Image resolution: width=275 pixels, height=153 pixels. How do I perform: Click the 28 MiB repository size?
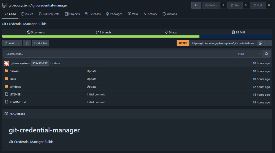238,32
